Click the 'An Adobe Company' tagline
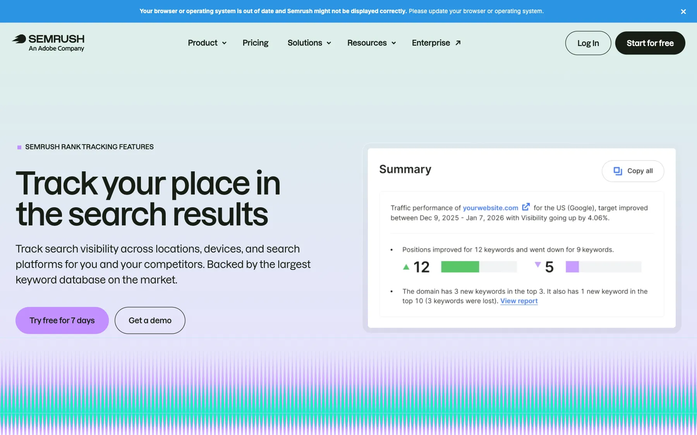 click(x=57, y=48)
